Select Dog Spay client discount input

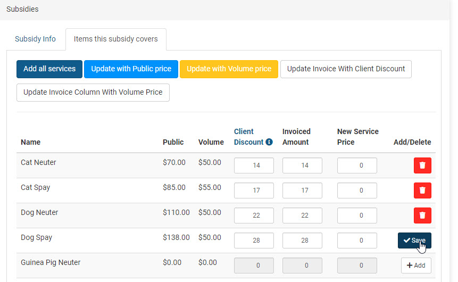(x=254, y=240)
